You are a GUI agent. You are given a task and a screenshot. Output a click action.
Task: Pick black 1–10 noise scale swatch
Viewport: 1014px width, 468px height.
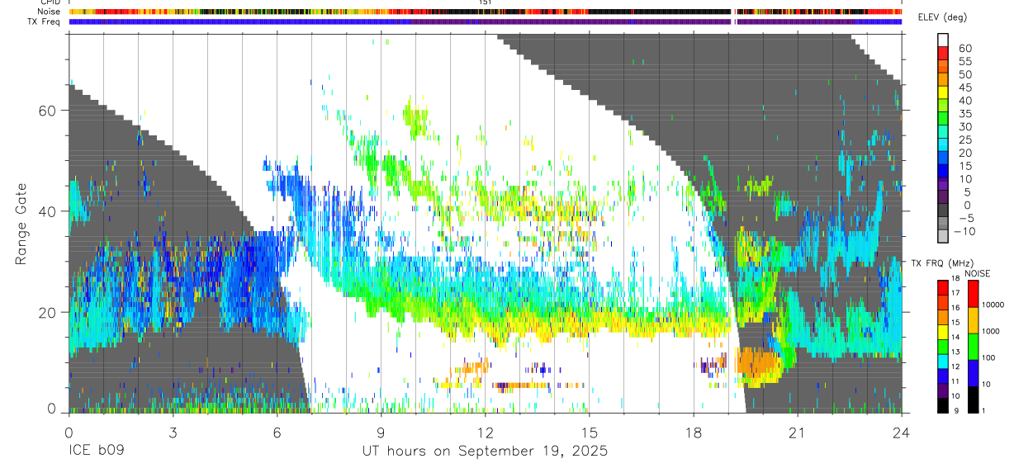click(x=973, y=399)
